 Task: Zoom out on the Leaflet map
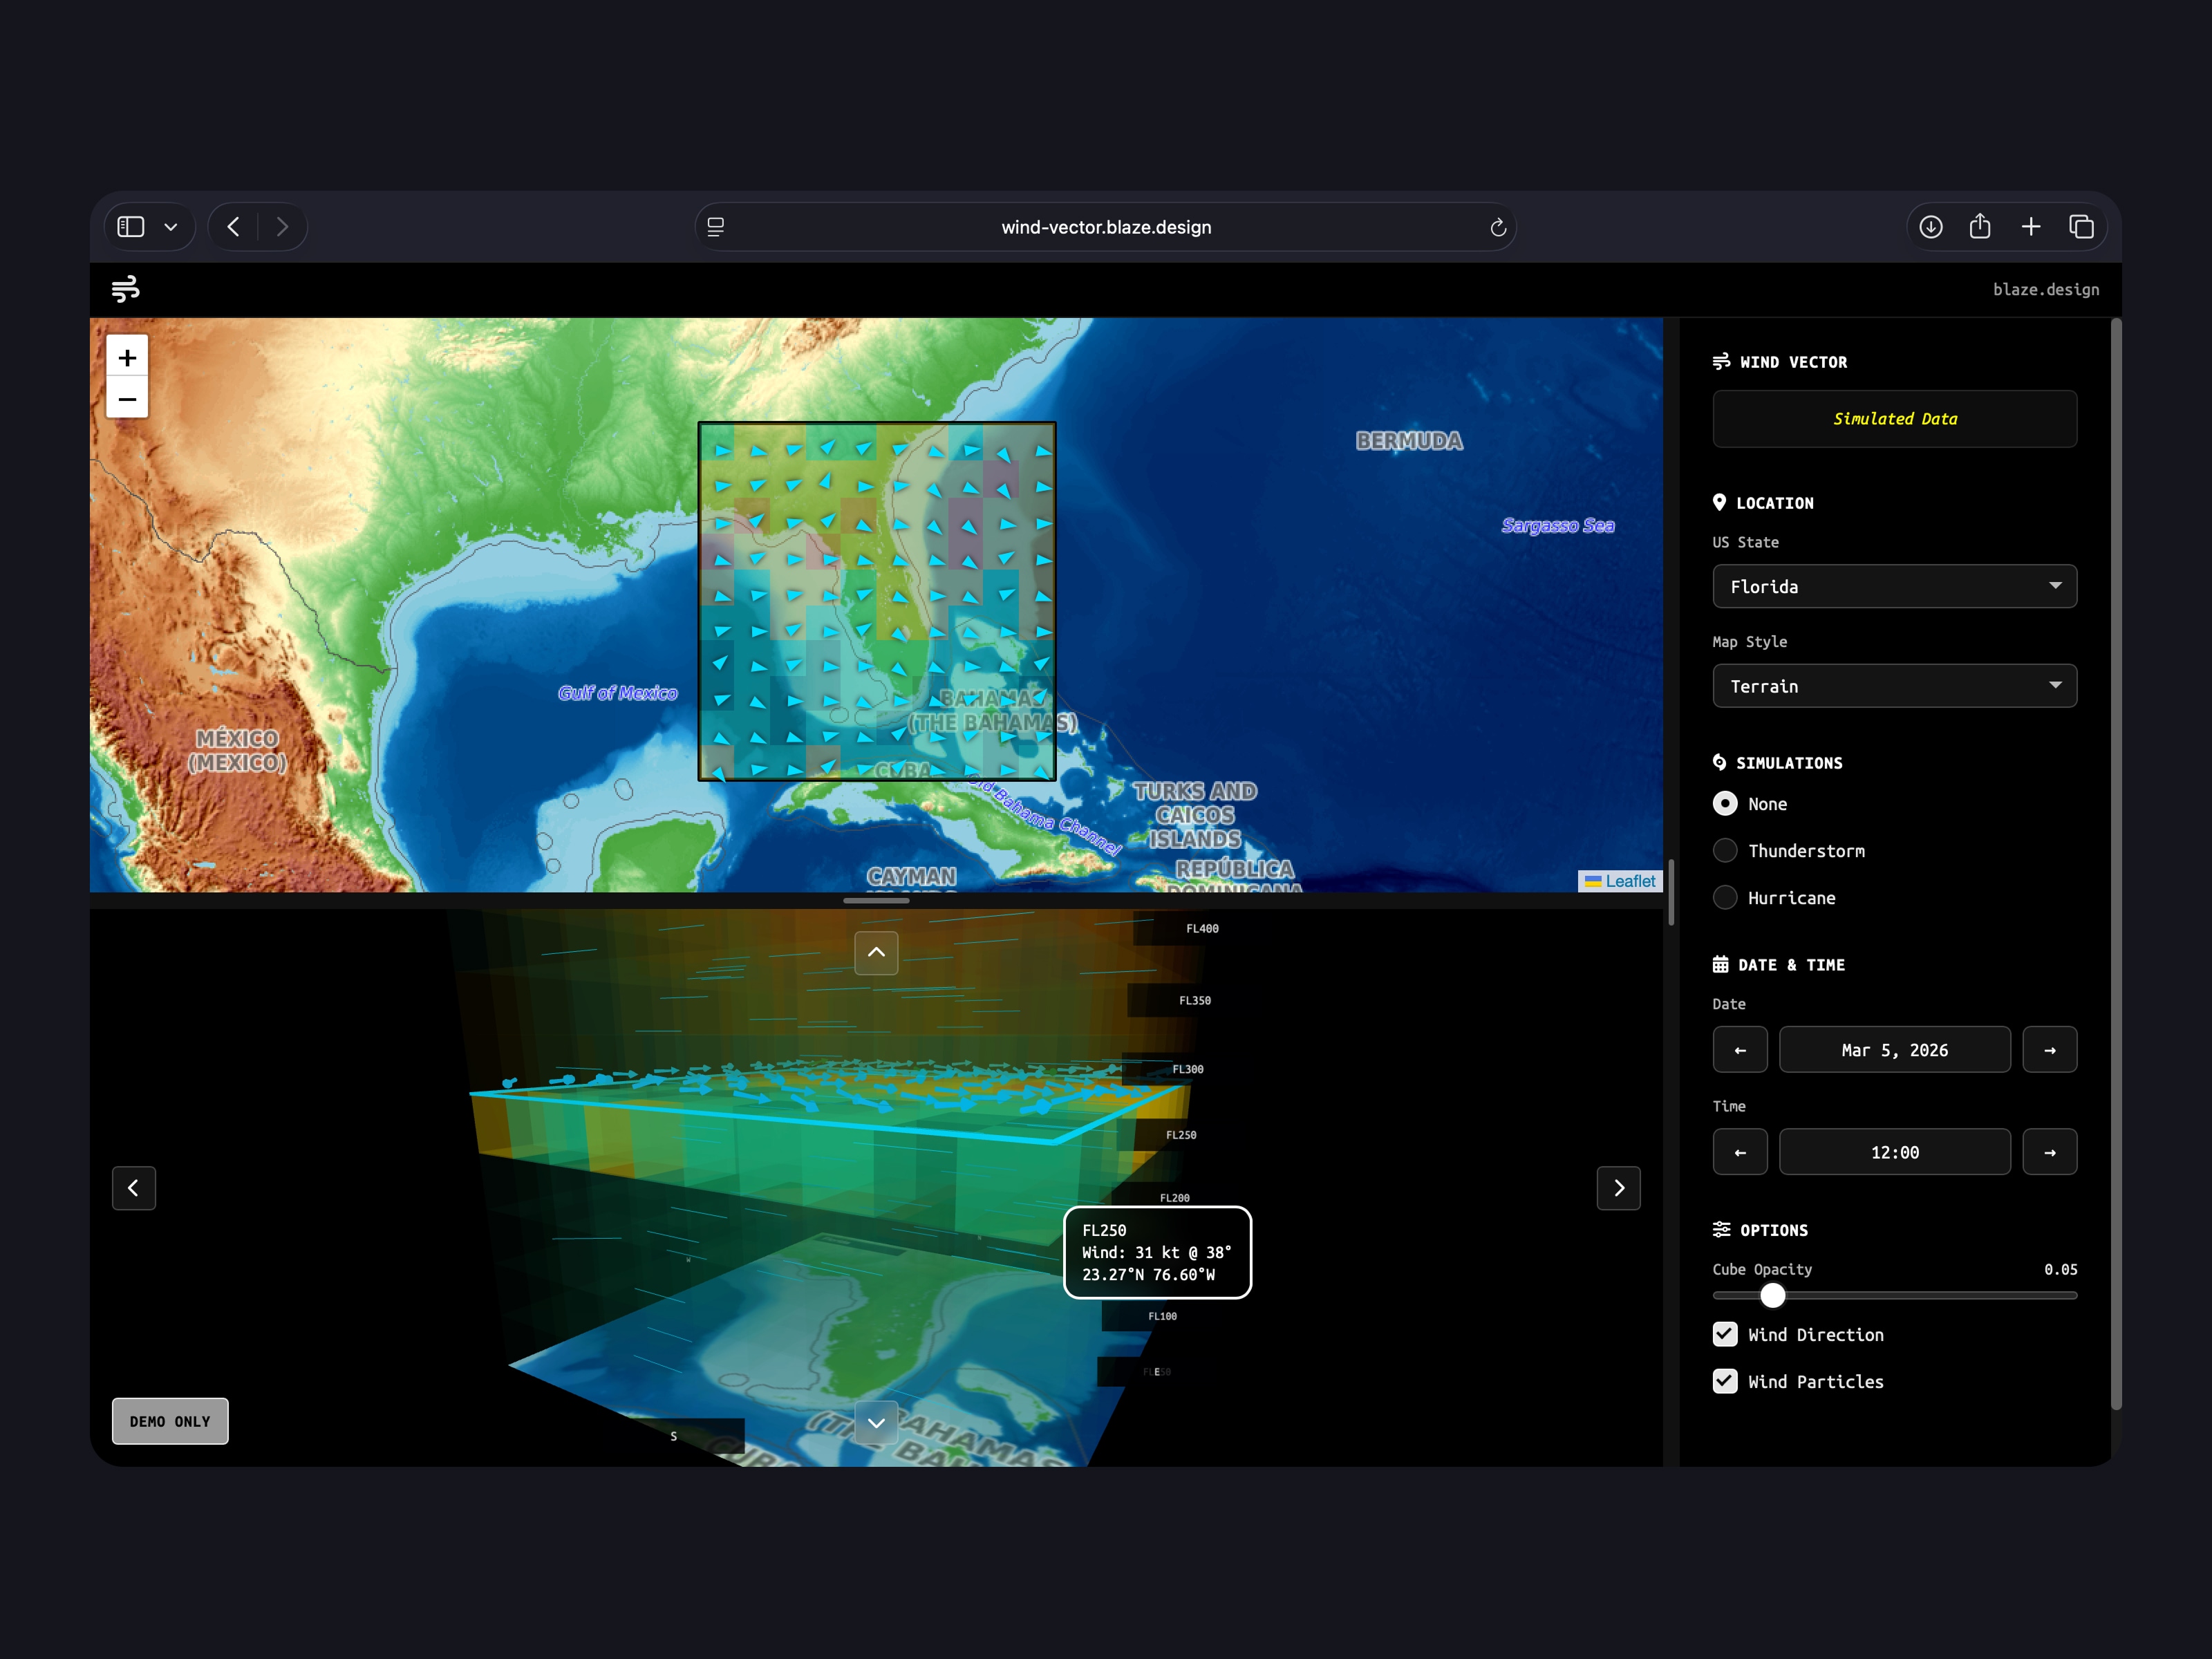[x=127, y=399]
